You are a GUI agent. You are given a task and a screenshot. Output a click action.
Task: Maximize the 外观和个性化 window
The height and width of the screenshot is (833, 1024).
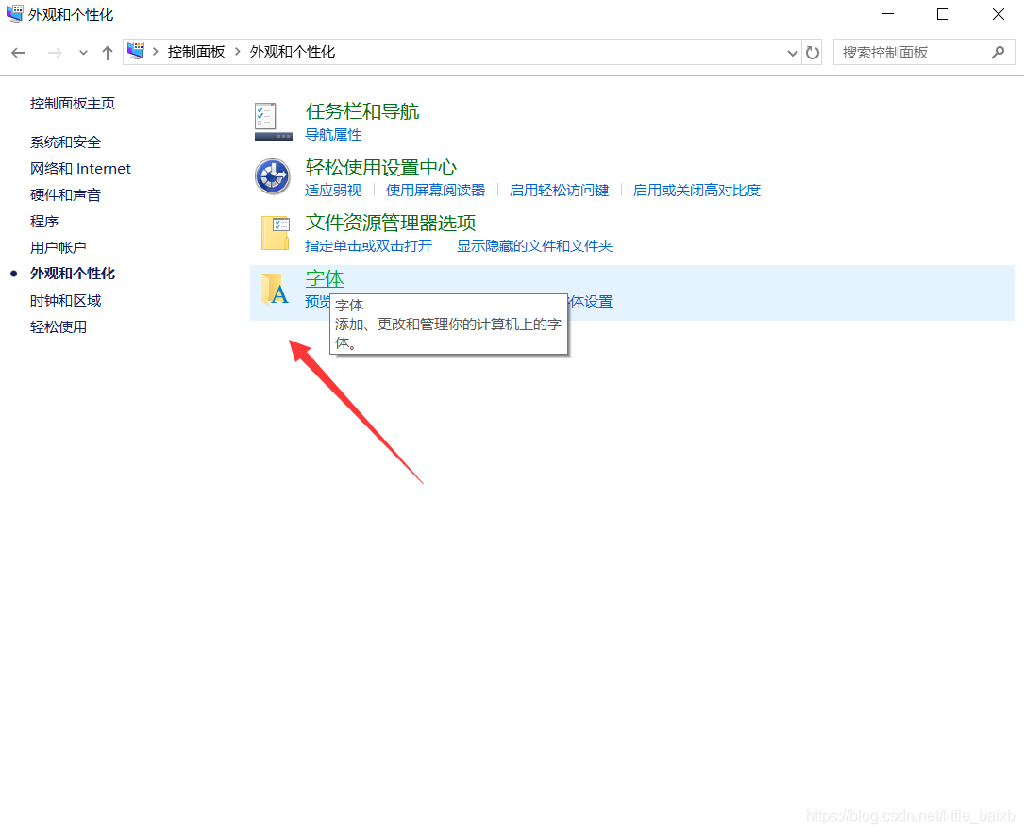tap(943, 14)
